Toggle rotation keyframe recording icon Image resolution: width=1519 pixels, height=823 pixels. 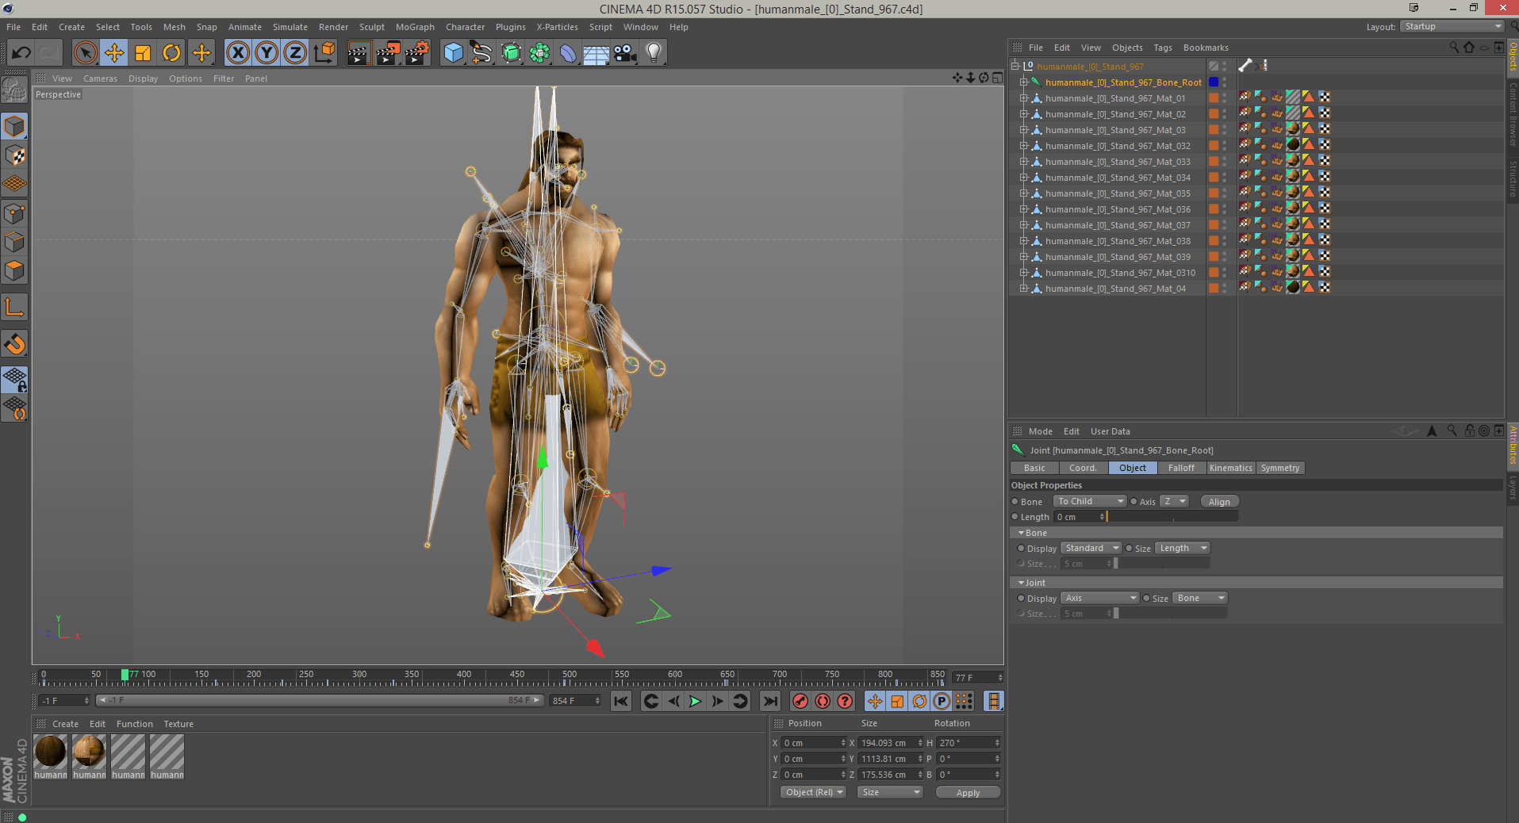pyautogui.click(x=919, y=701)
